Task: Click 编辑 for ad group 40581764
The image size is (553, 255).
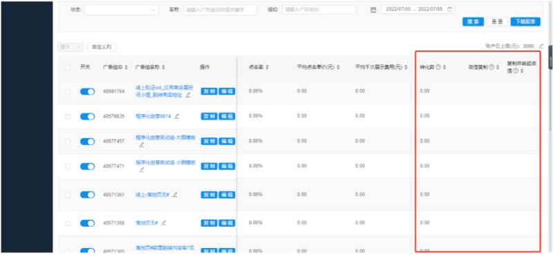Action: point(227,91)
